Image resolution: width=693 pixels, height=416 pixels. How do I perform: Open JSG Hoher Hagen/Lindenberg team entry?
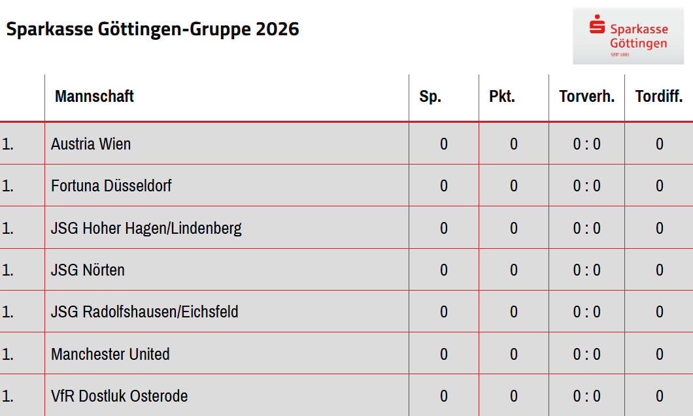click(146, 228)
